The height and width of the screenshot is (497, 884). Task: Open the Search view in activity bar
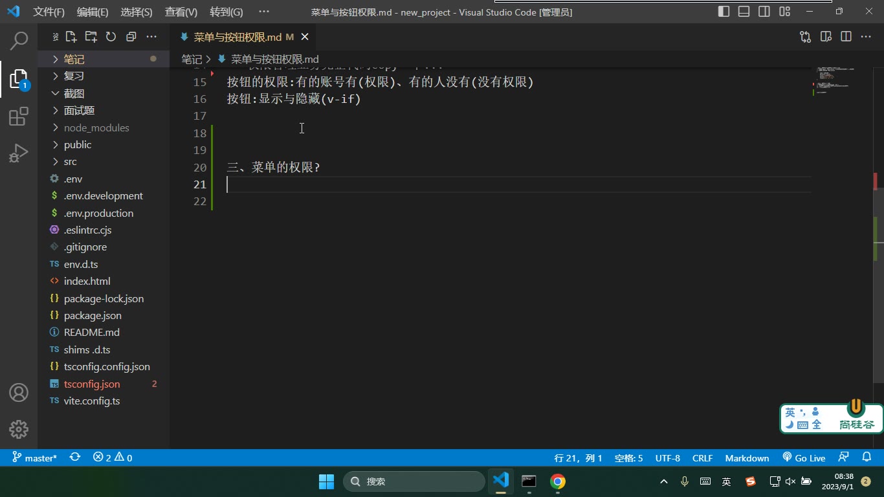click(19, 41)
